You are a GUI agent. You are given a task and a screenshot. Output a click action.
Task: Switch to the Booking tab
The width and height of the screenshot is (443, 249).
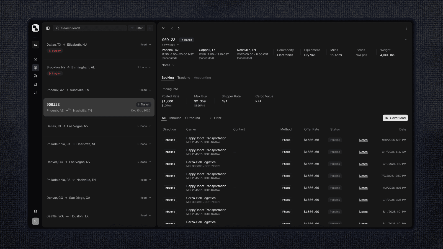click(168, 78)
